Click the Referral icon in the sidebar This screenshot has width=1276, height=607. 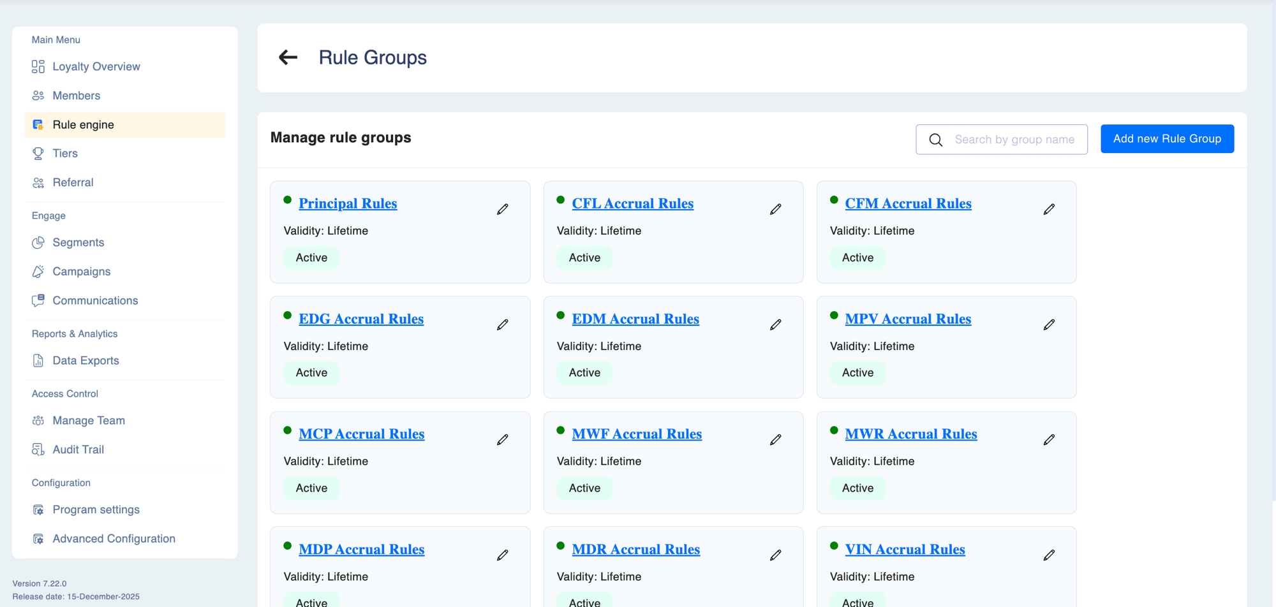pyautogui.click(x=38, y=182)
